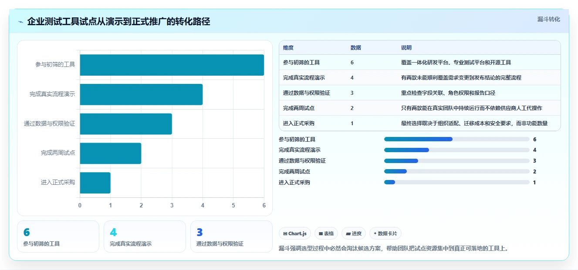The image size is (578, 270).
Task: Click the 通过数据与权限验证 progress bar
Action: 456,161
